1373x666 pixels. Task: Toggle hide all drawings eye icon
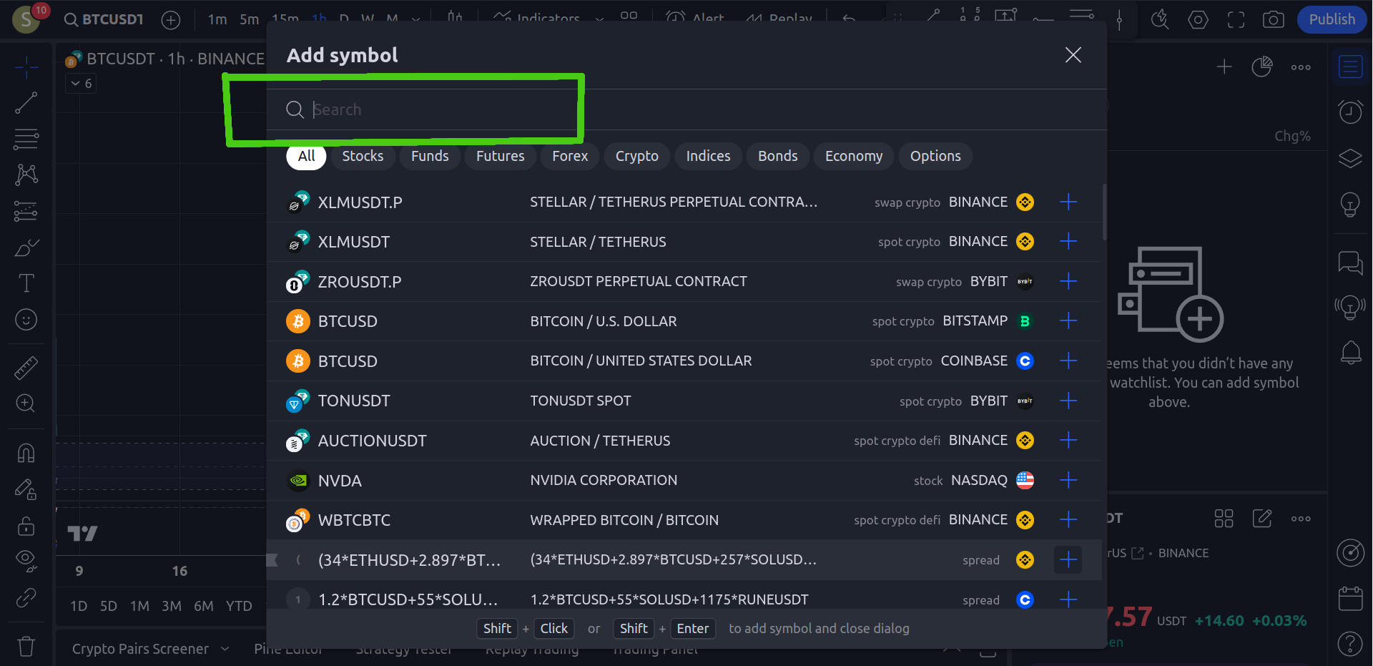(26, 561)
